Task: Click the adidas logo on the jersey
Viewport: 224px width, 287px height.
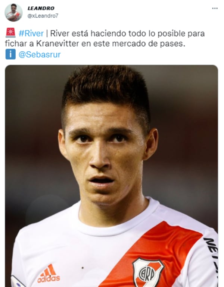Action: [x=49, y=274]
